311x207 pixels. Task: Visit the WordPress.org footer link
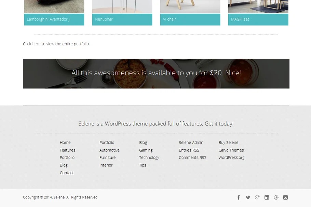[x=231, y=158]
